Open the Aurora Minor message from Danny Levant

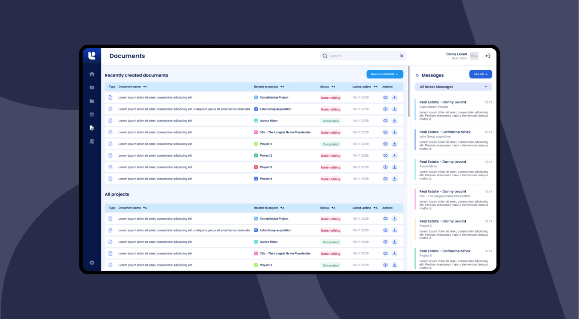point(454,169)
